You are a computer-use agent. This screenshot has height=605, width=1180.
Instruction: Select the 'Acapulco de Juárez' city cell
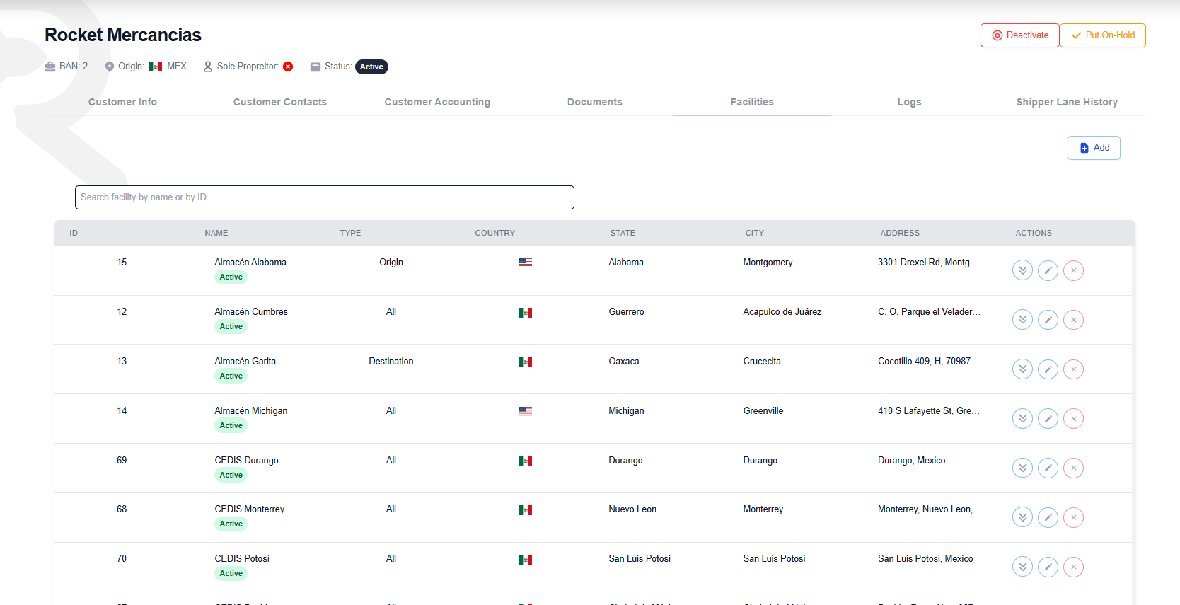[x=782, y=312]
